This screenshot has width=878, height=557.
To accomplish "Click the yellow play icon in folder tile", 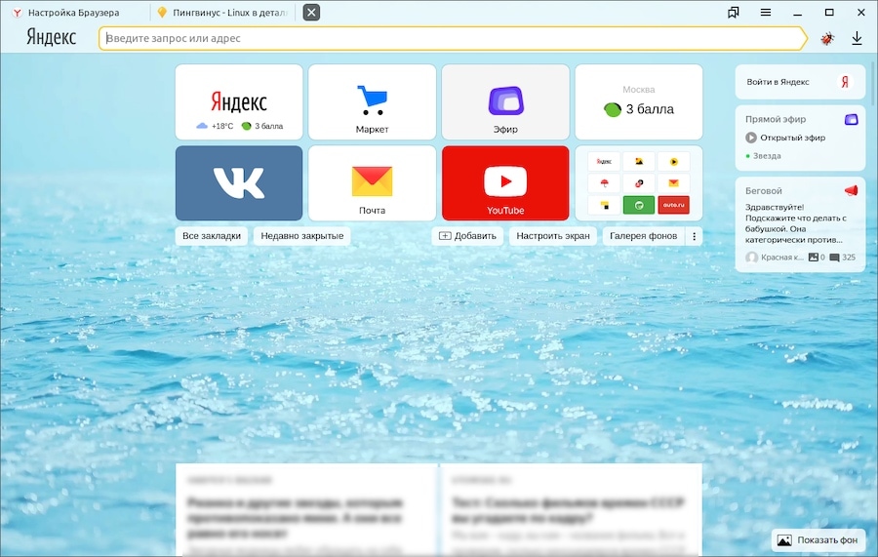I will [673, 161].
